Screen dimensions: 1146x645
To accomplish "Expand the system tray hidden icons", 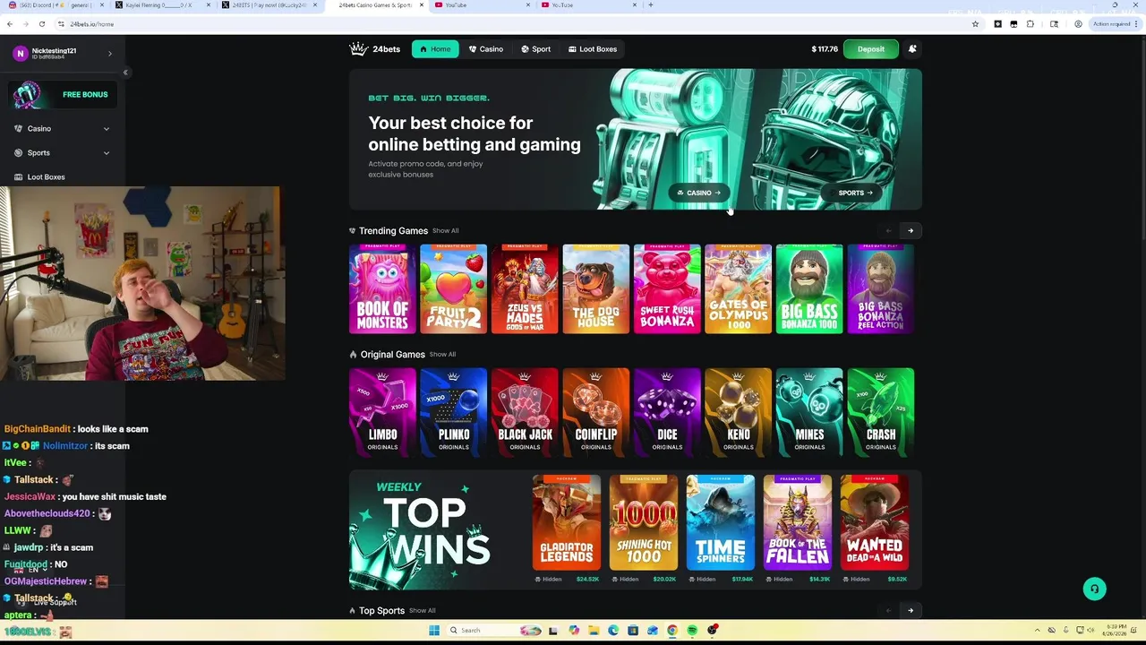I will (x=1038, y=631).
